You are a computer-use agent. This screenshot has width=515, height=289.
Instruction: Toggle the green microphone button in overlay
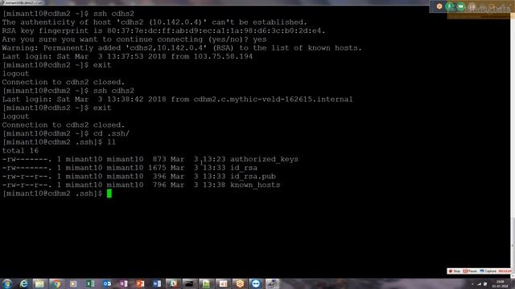450,6
